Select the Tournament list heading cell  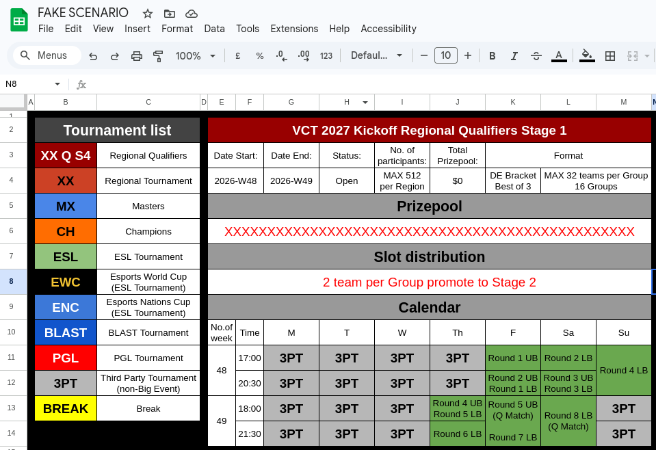117,130
